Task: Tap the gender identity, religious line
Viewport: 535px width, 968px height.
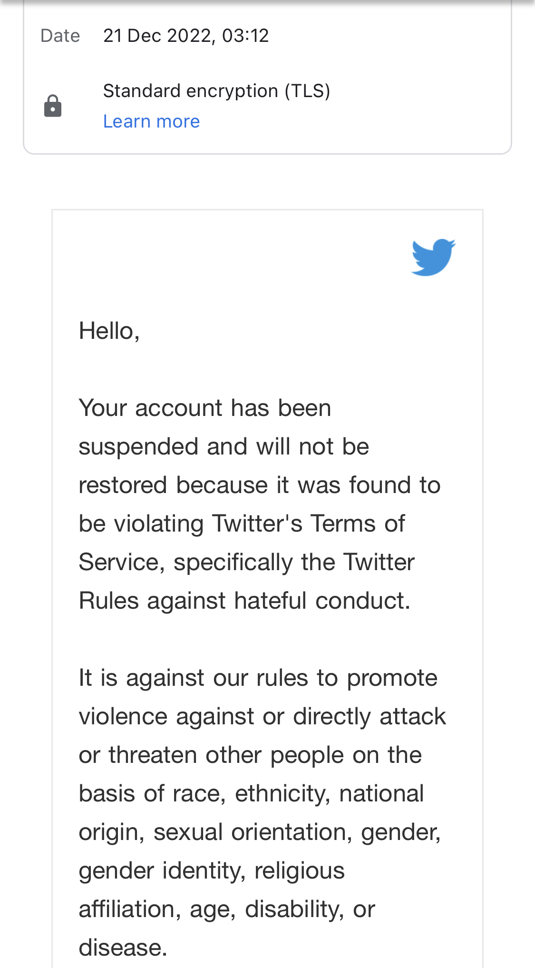Action: [212, 871]
